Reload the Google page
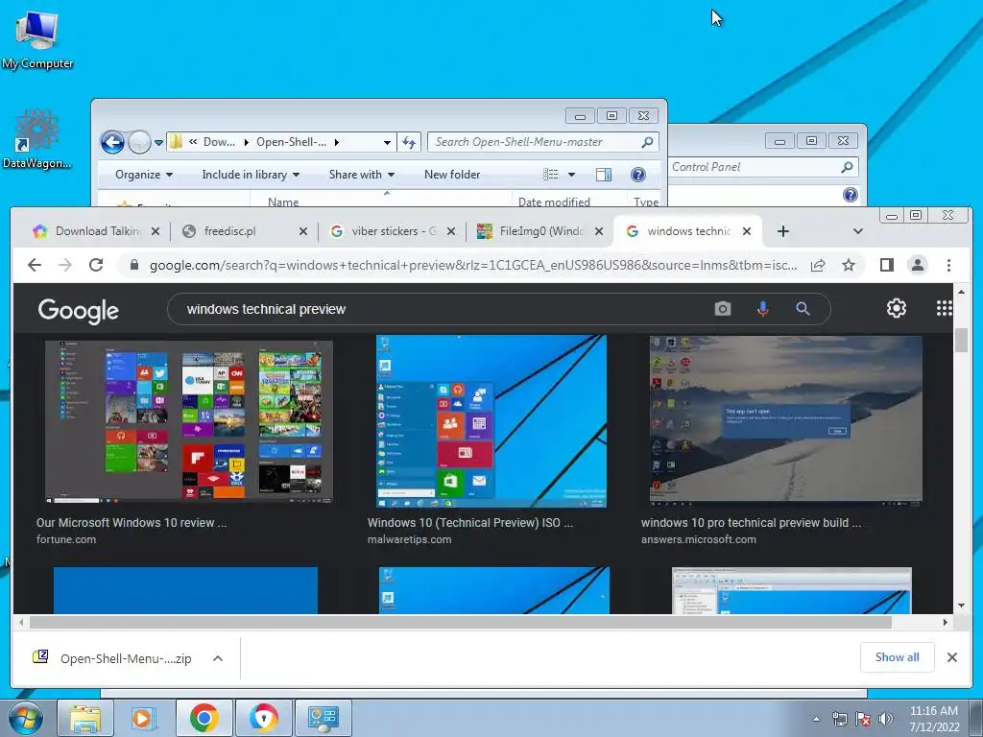 coord(96,265)
